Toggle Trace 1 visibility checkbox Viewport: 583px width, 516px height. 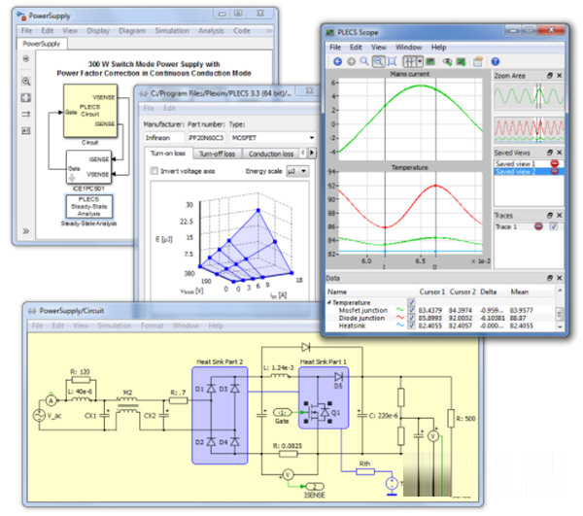click(553, 226)
